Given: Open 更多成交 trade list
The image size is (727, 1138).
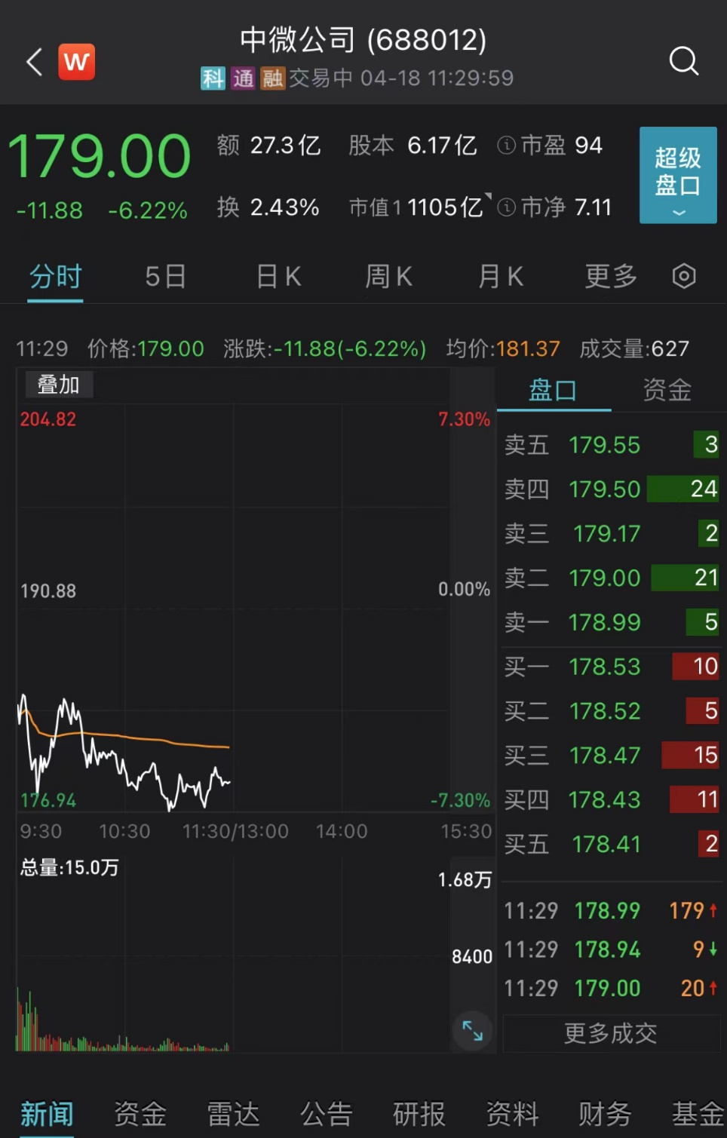Looking at the screenshot, I should click(x=611, y=1033).
